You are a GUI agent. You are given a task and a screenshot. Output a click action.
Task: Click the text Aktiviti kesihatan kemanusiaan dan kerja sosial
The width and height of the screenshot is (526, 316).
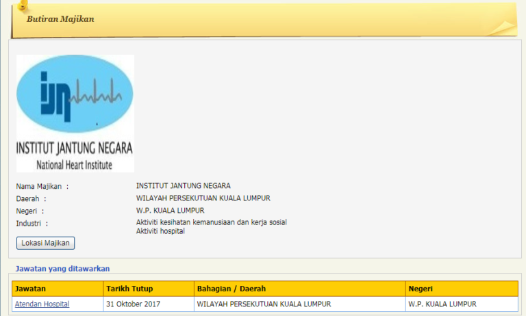tap(212, 222)
